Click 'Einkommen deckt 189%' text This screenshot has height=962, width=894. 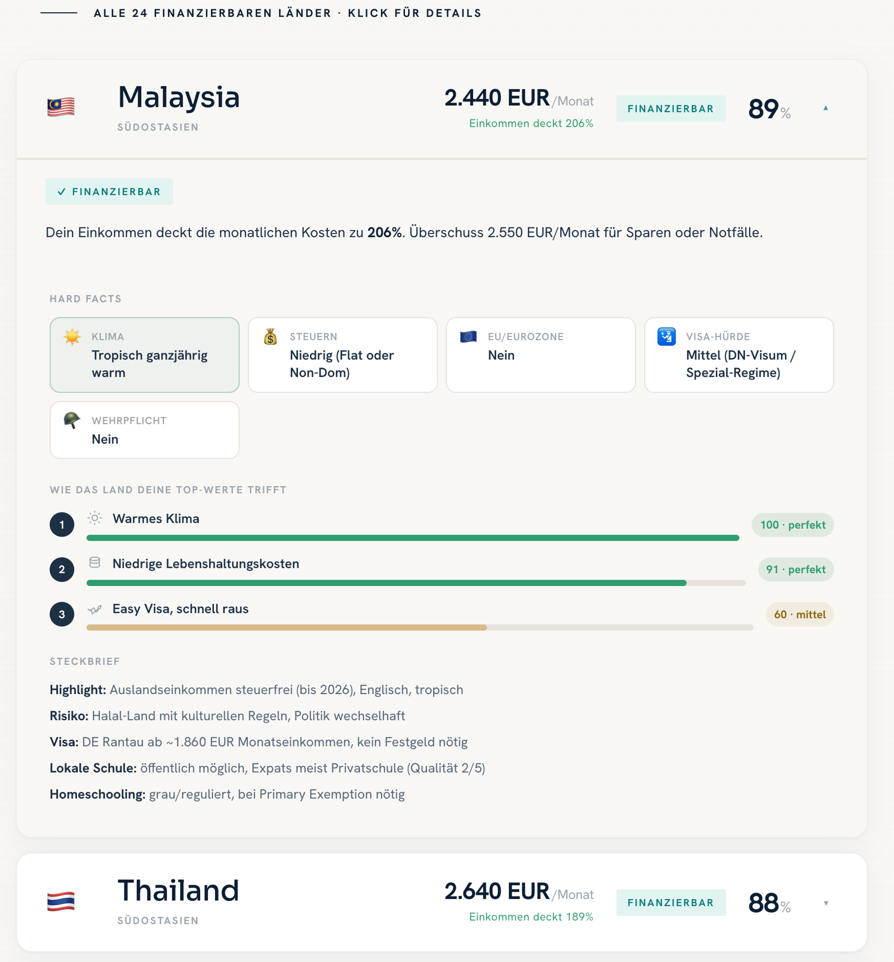531,916
